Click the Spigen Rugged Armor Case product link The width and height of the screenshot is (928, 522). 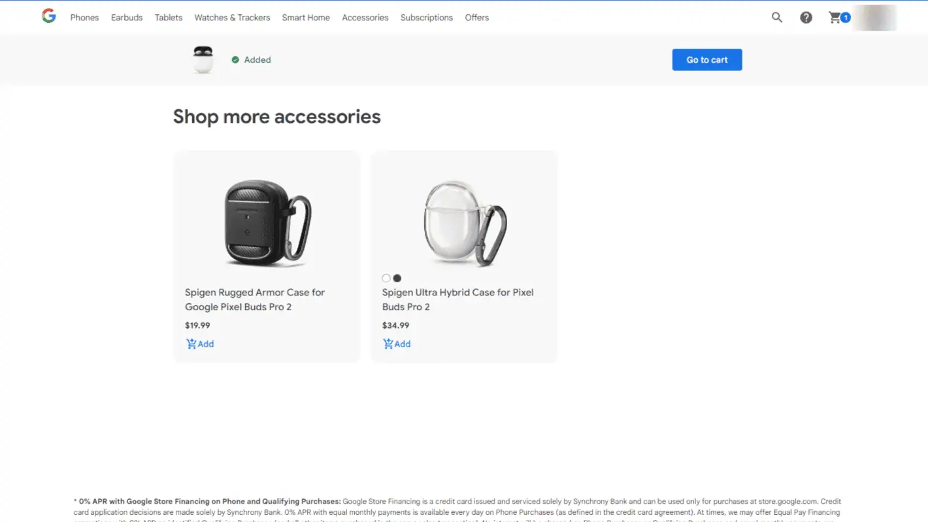pyautogui.click(x=255, y=299)
